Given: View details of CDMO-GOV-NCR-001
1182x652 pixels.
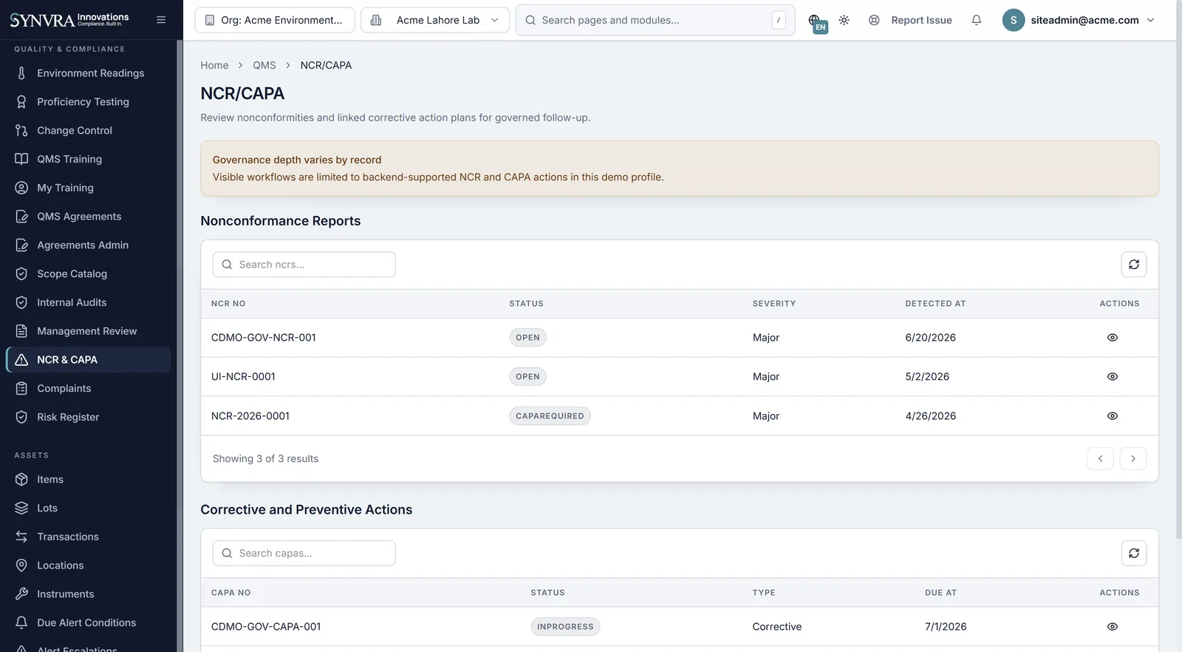Looking at the screenshot, I should [x=1113, y=338].
